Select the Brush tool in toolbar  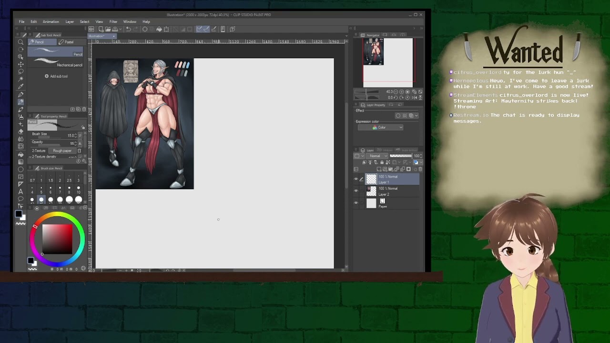click(20, 110)
